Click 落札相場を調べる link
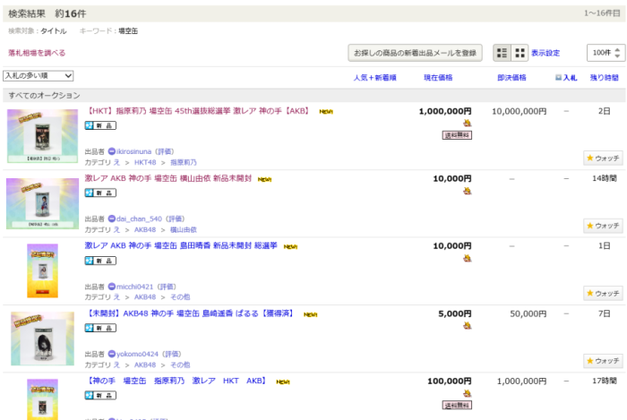The image size is (627, 420). point(37,53)
